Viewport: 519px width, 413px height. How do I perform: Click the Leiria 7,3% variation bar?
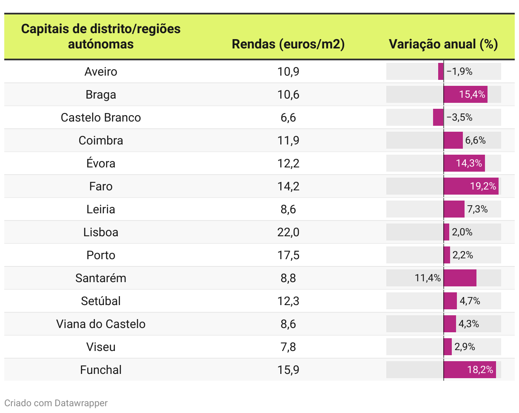(454, 209)
